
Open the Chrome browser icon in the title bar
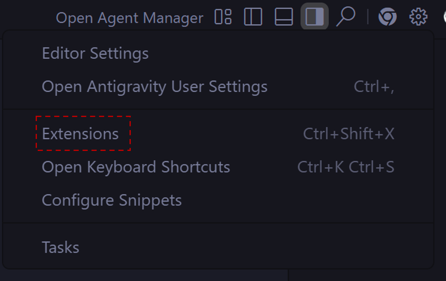point(387,17)
